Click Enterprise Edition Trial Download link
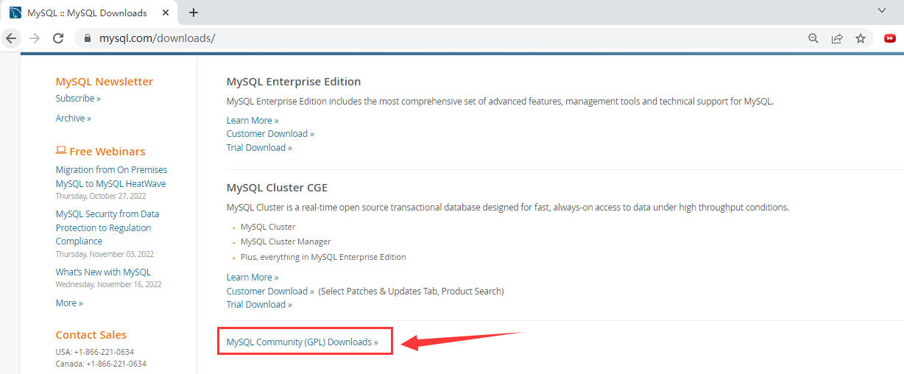This screenshot has height=374, width=904. click(259, 148)
